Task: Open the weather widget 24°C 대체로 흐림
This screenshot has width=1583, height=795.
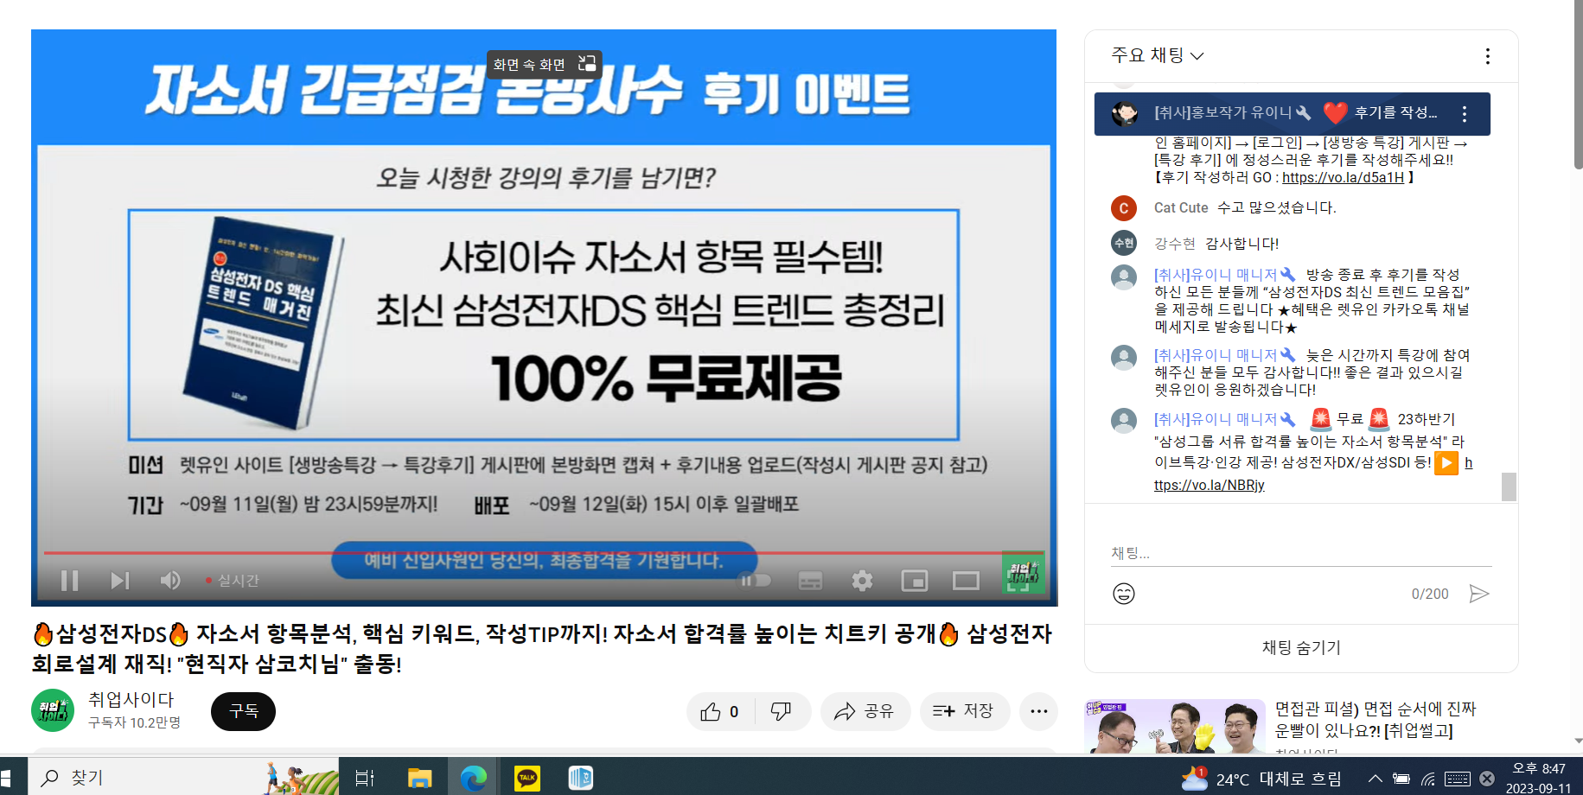Action: click(1261, 779)
